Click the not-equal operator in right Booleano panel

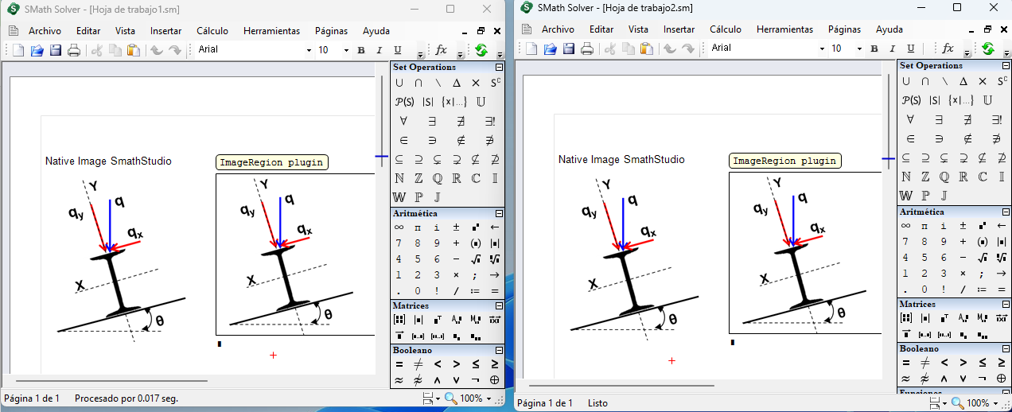pyautogui.click(x=924, y=363)
